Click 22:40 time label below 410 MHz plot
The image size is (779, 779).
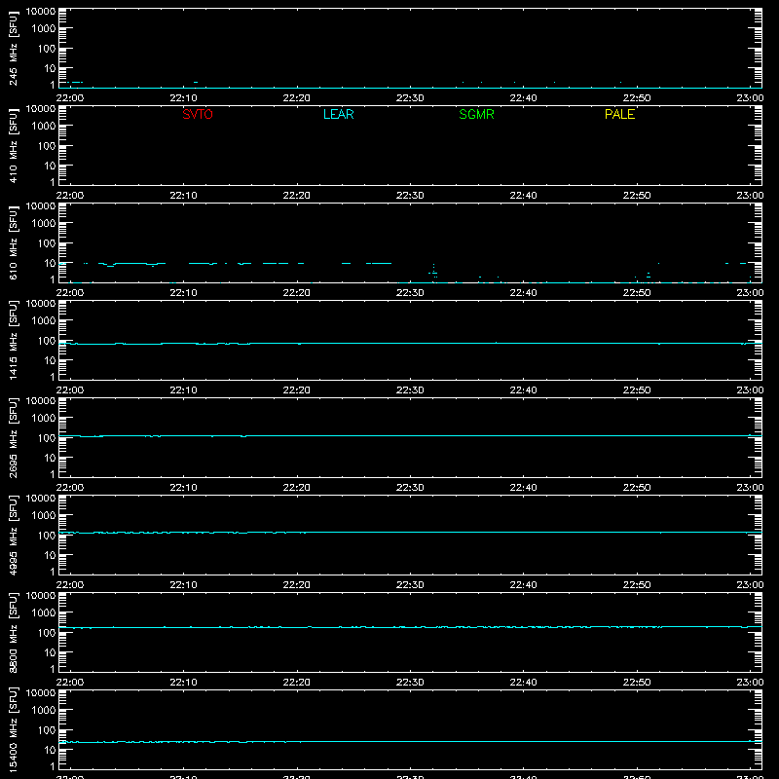point(523,196)
